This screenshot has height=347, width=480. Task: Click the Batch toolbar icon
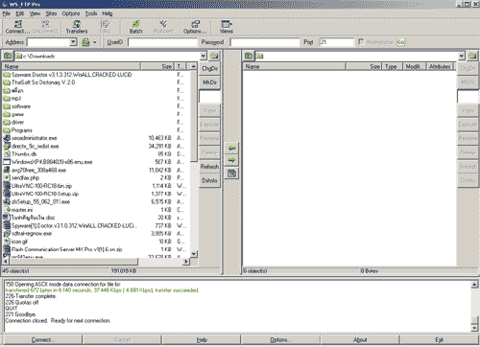click(135, 27)
